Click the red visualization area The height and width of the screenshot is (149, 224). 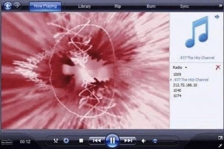(86, 71)
